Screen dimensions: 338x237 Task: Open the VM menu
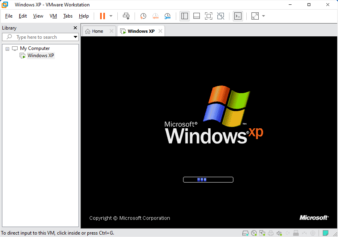click(53, 16)
